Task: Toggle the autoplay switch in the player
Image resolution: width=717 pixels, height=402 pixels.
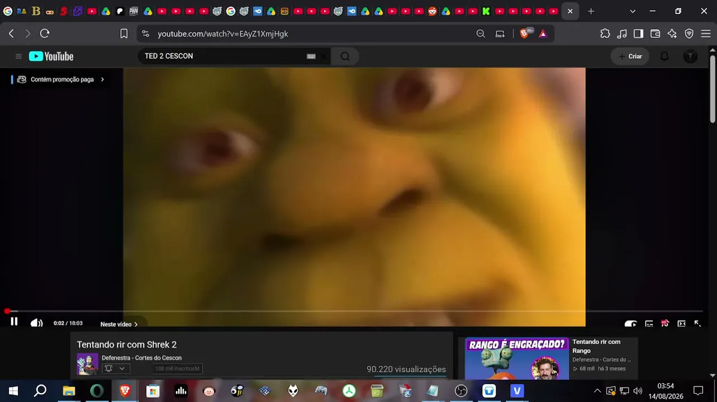Action: 630,324
